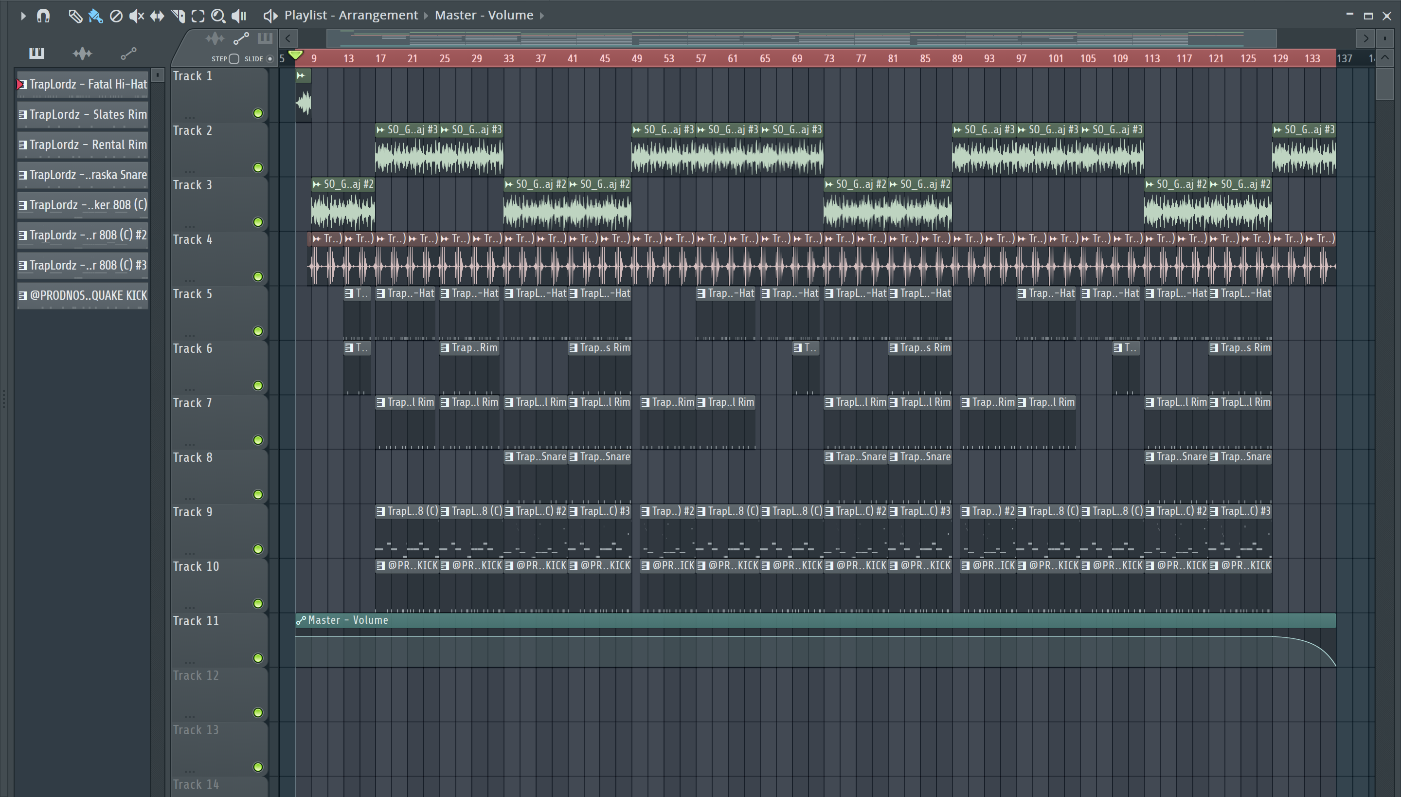Focus pattern clips in playlist header

click(x=265, y=38)
